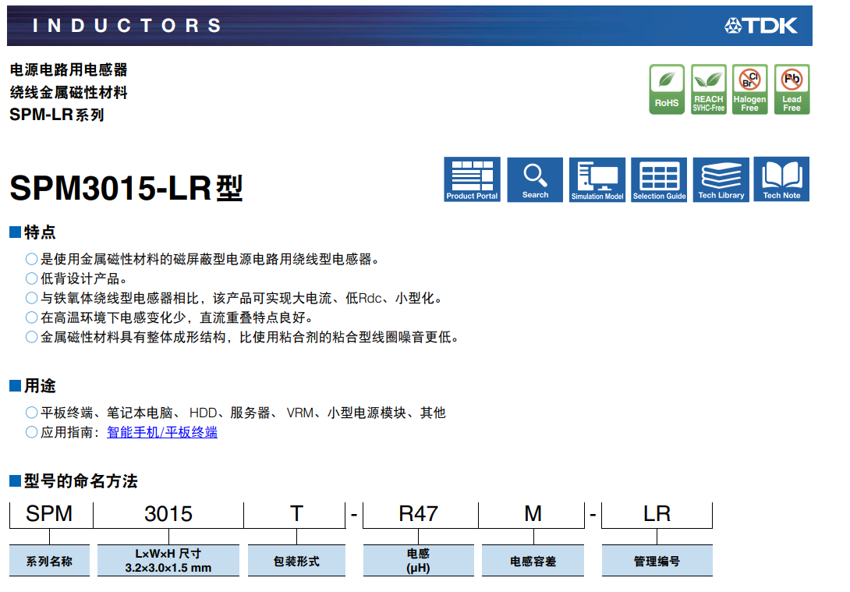This screenshot has width=850, height=592.
Task: Click the RoHS compliance badge
Action: pos(667,90)
